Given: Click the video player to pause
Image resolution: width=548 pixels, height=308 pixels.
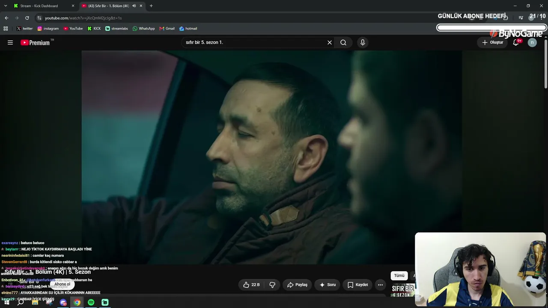Looking at the screenshot, I should pos(271,157).
